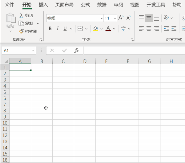Apply yellow fill with the paint bucket
185x163 pixels.
click(95, 28)
